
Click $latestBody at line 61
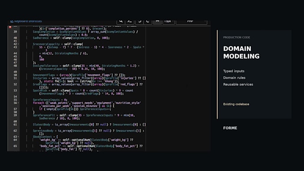click(42, 125)
